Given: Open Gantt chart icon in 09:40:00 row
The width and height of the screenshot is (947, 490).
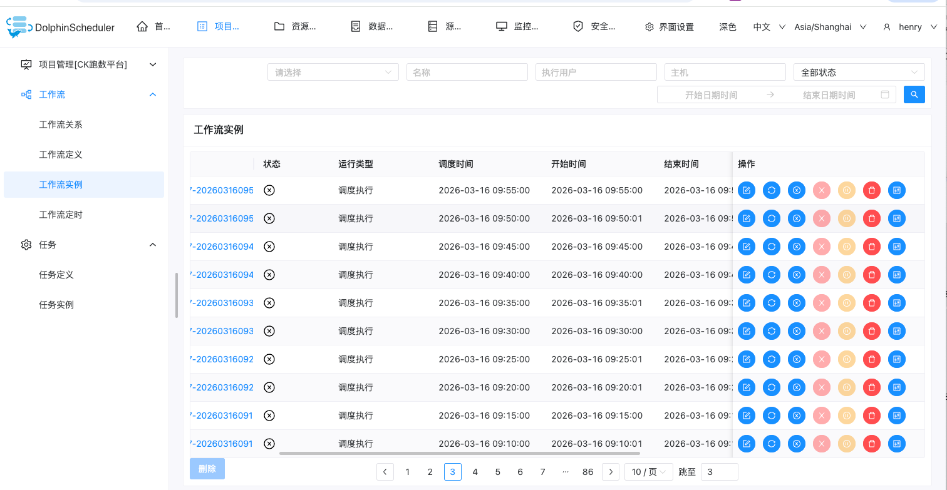Looking at the screenshot, I should pyautogui.click(x=897, y=275).
